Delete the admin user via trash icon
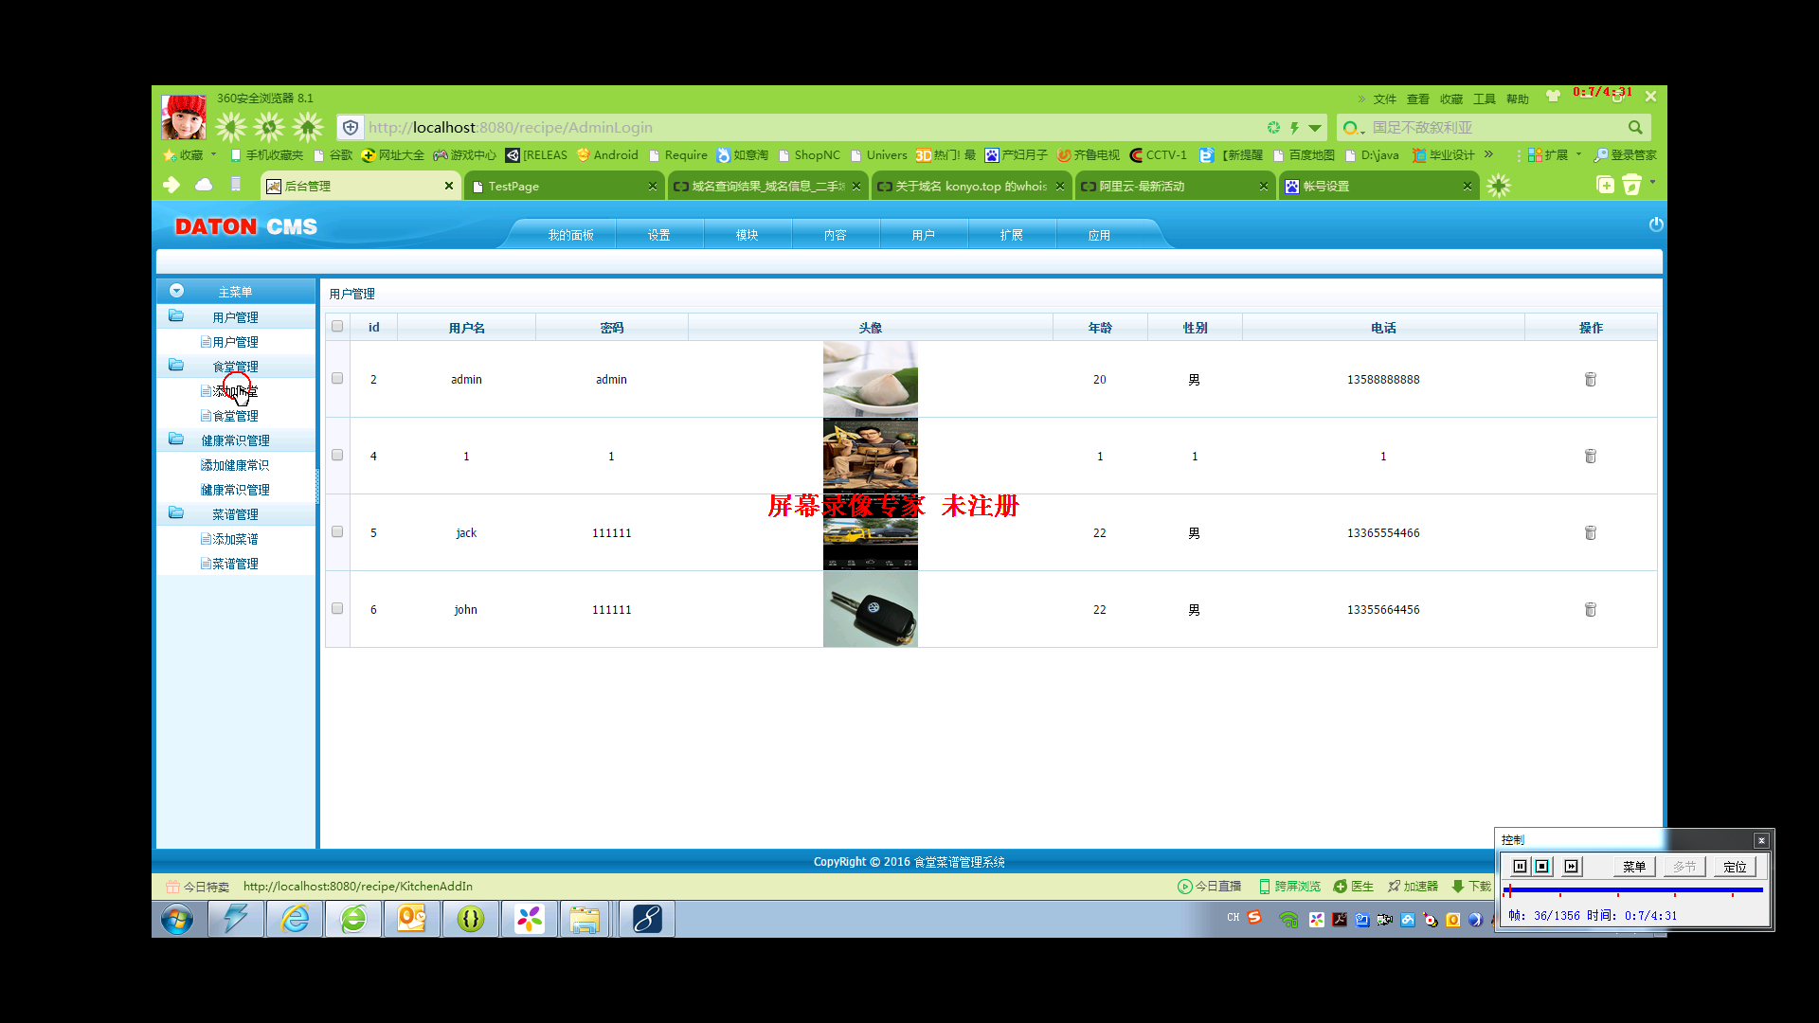The image size is (1819, 1023). click(x=1591, y=379)
